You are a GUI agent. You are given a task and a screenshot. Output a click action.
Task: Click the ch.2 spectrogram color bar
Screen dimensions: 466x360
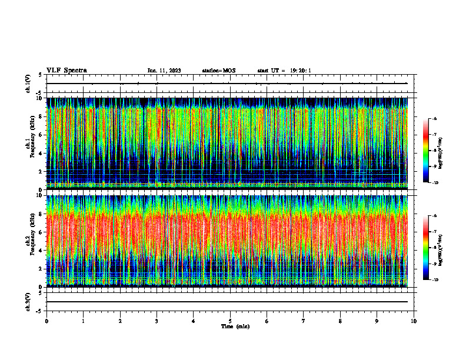point(426,248)
